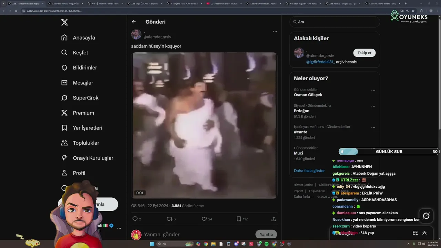Open Bildirimler notifications
Viewport: 441px width, 248px height.
tap(79, 68)
